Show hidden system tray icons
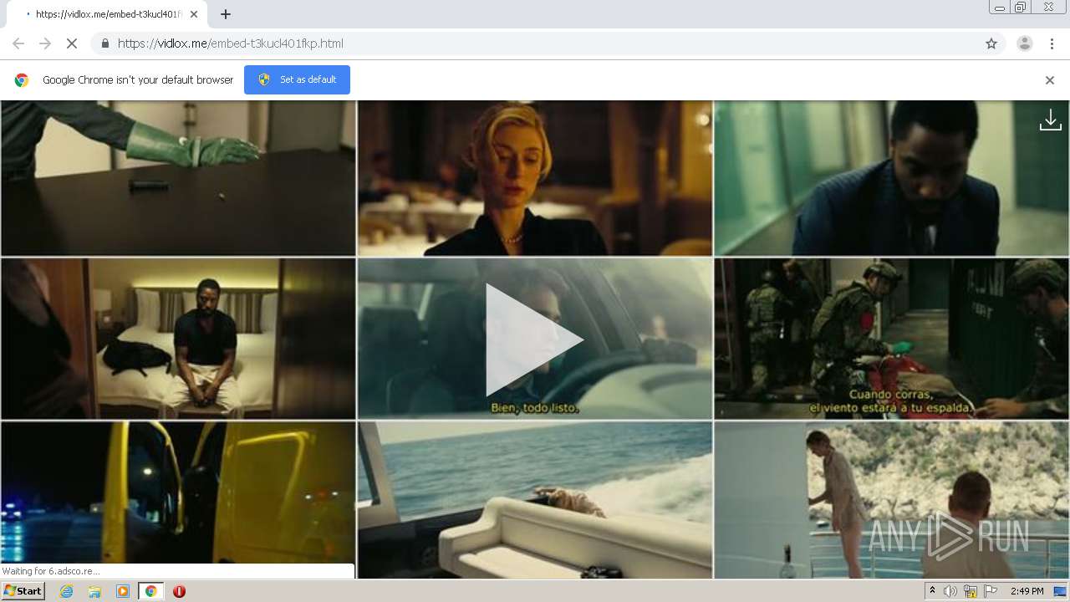Viewport: 1070px width, 602px height. coord(932,591)
